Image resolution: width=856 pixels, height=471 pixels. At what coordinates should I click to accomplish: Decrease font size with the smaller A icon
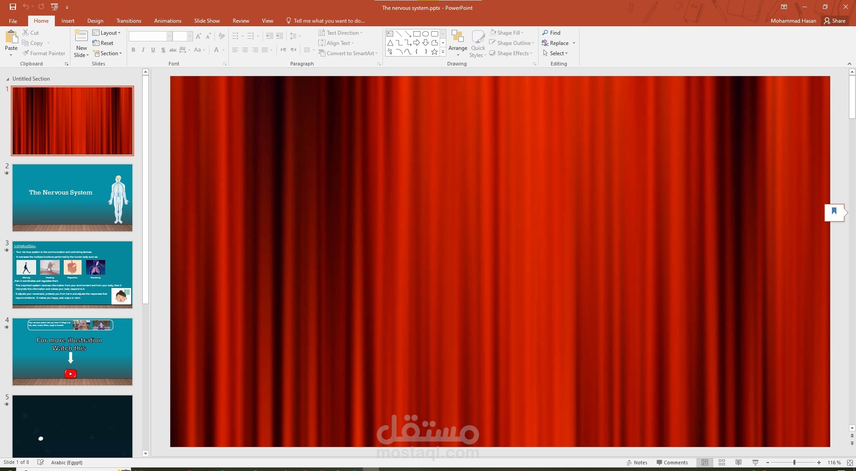pyautogui.click(x=208, y=36)
